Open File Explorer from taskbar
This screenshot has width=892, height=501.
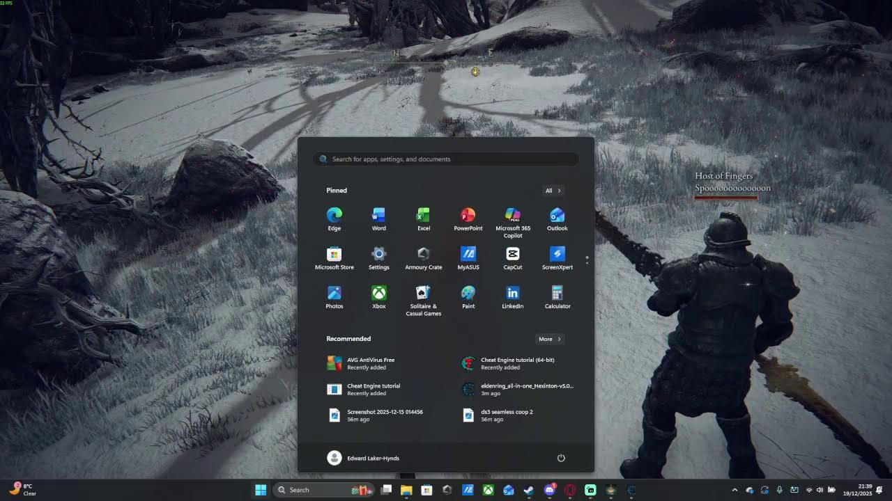tap(406, 490)
